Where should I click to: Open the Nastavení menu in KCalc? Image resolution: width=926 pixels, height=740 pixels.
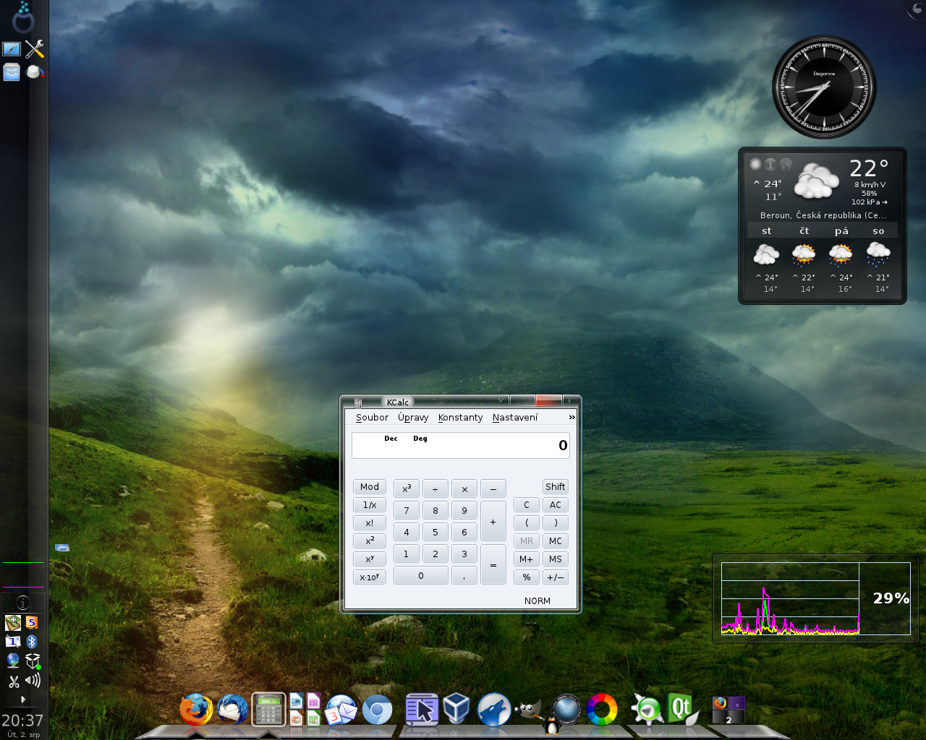[x=515, y=418]
